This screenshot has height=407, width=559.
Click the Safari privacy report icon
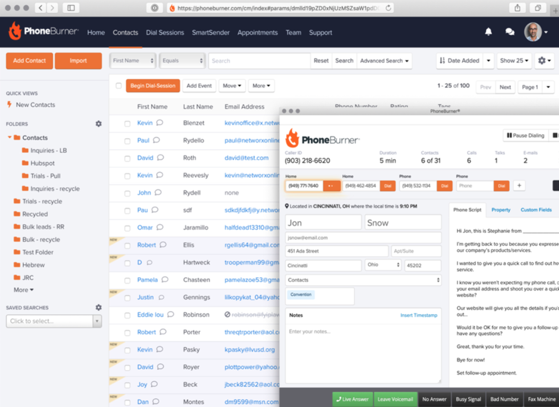pyautogui.click(x=154, y=8)
